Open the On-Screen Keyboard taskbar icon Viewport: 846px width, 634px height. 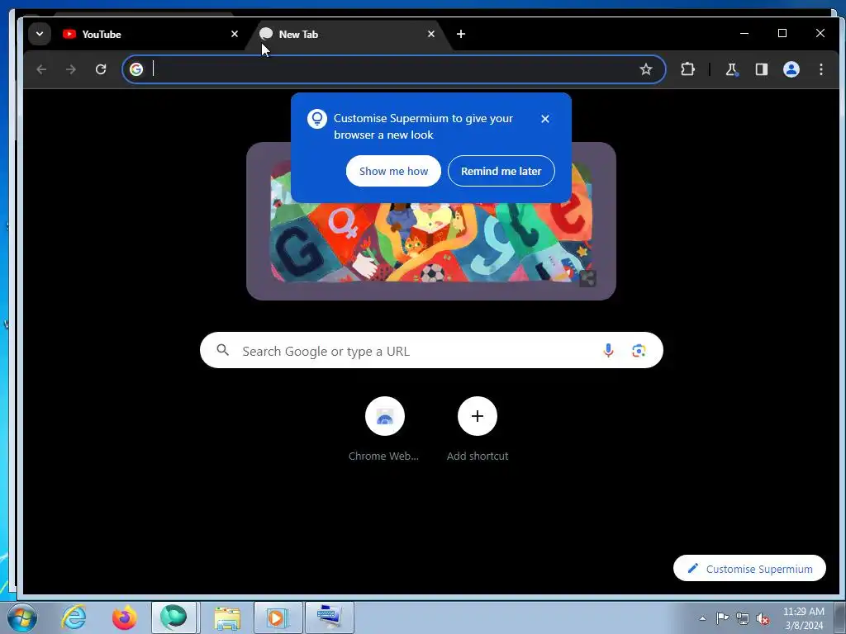[329, 617]
